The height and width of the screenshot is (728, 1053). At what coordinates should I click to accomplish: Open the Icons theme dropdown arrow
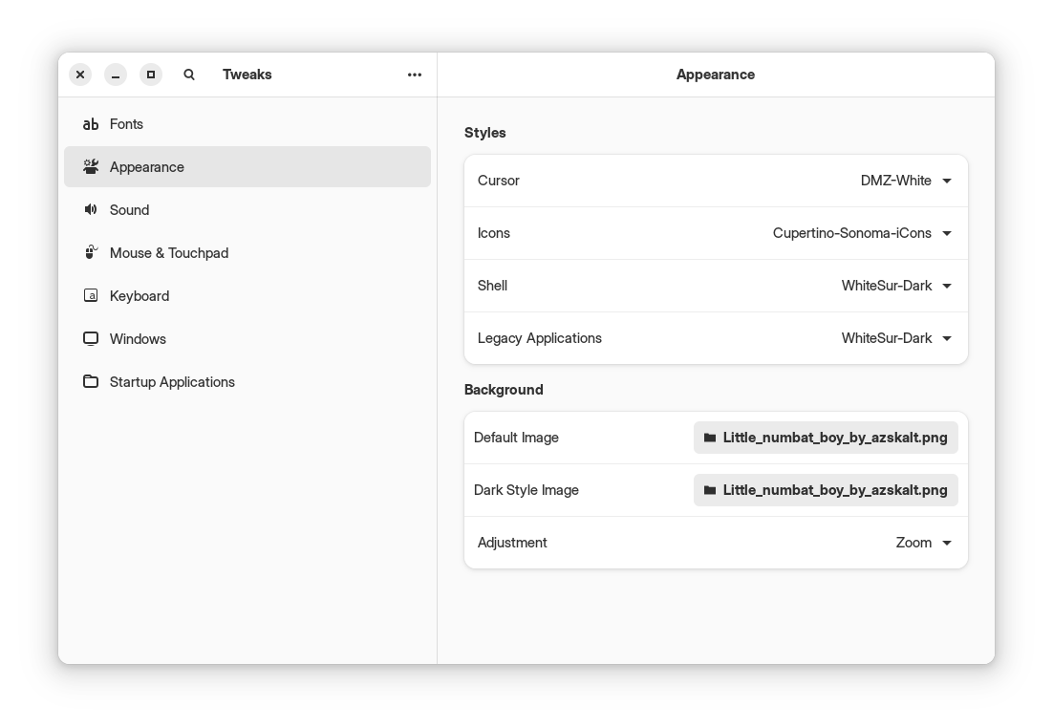coord(947,233)
